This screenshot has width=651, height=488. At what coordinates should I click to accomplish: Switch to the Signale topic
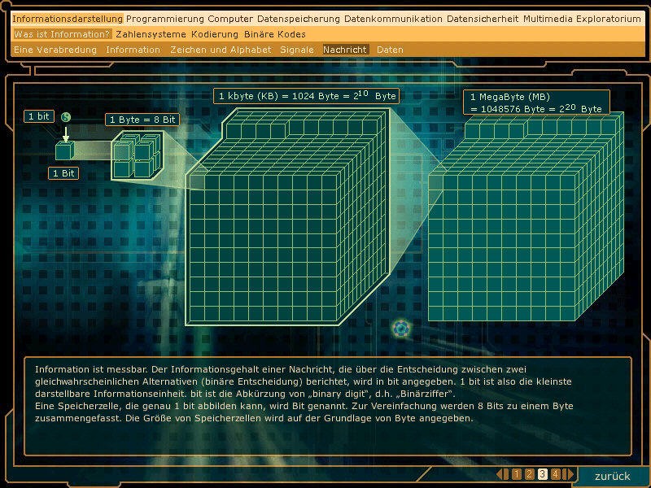(x=297, y=50)
